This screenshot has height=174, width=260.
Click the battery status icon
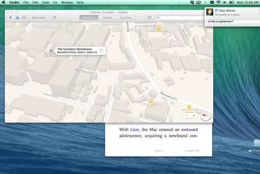coord(231,2)
